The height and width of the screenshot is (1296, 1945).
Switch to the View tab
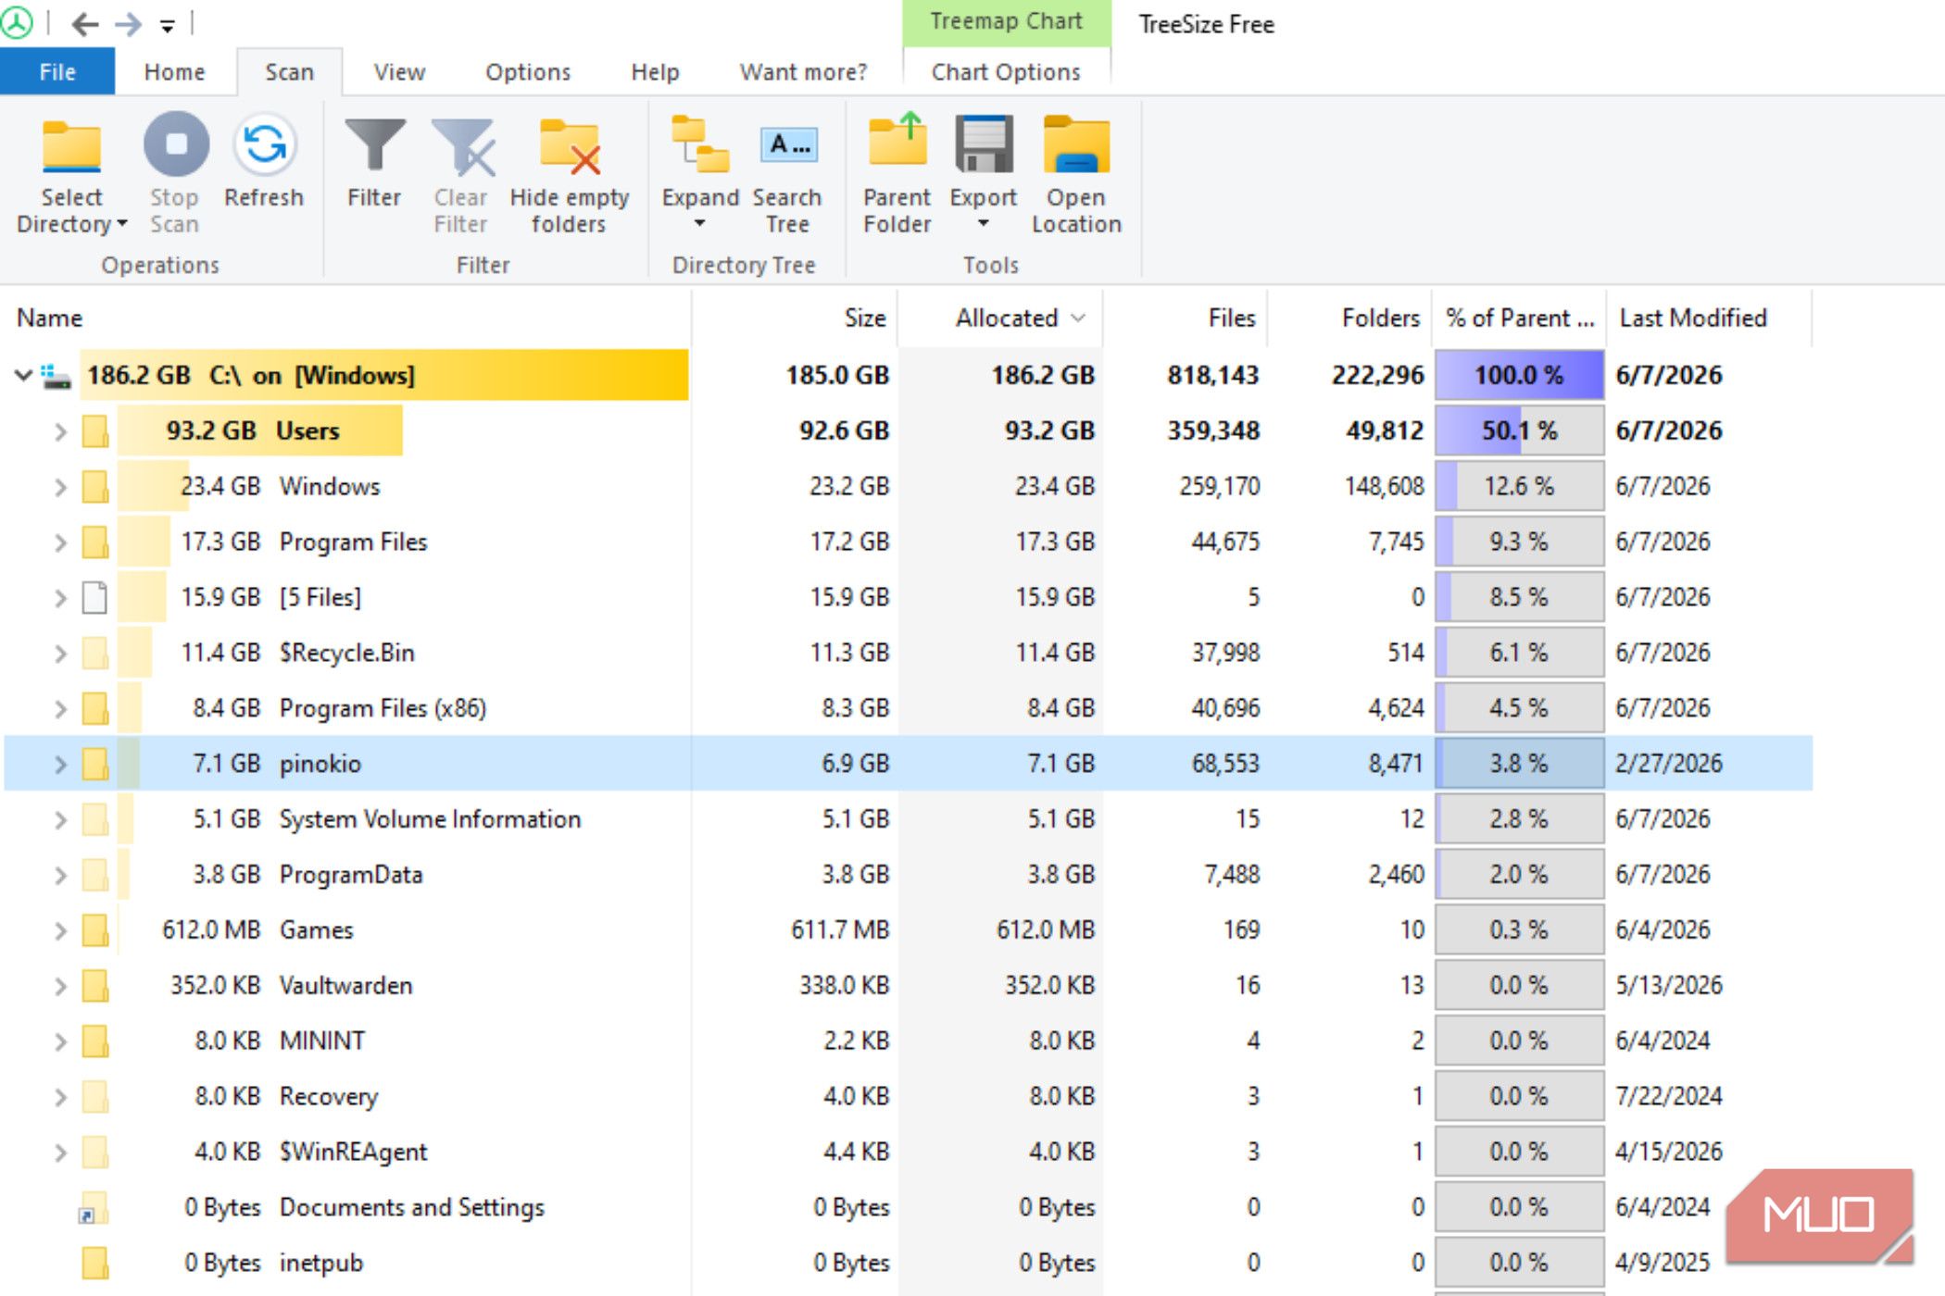tap(399, 72)
